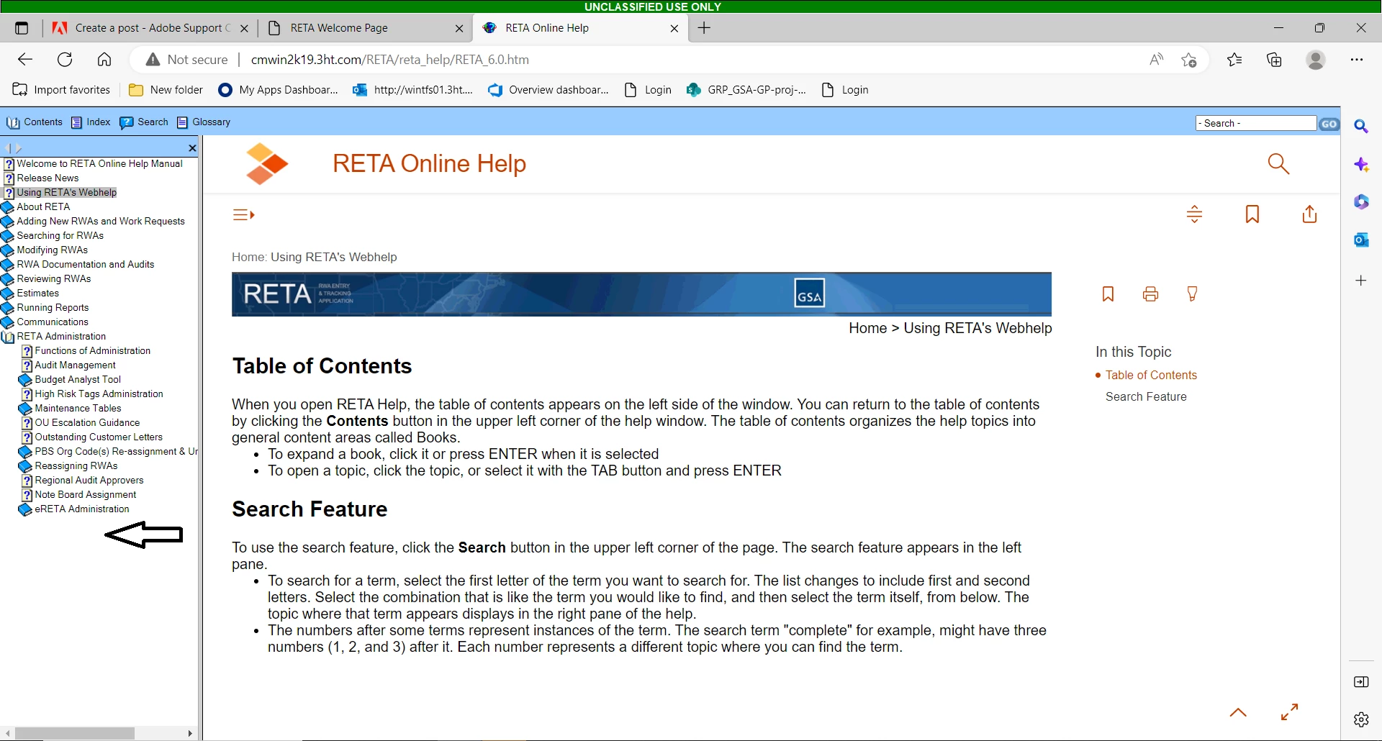This screenshot has height=741, width=1382.
Task: Open a new browser tab
Action: [704, 28]
